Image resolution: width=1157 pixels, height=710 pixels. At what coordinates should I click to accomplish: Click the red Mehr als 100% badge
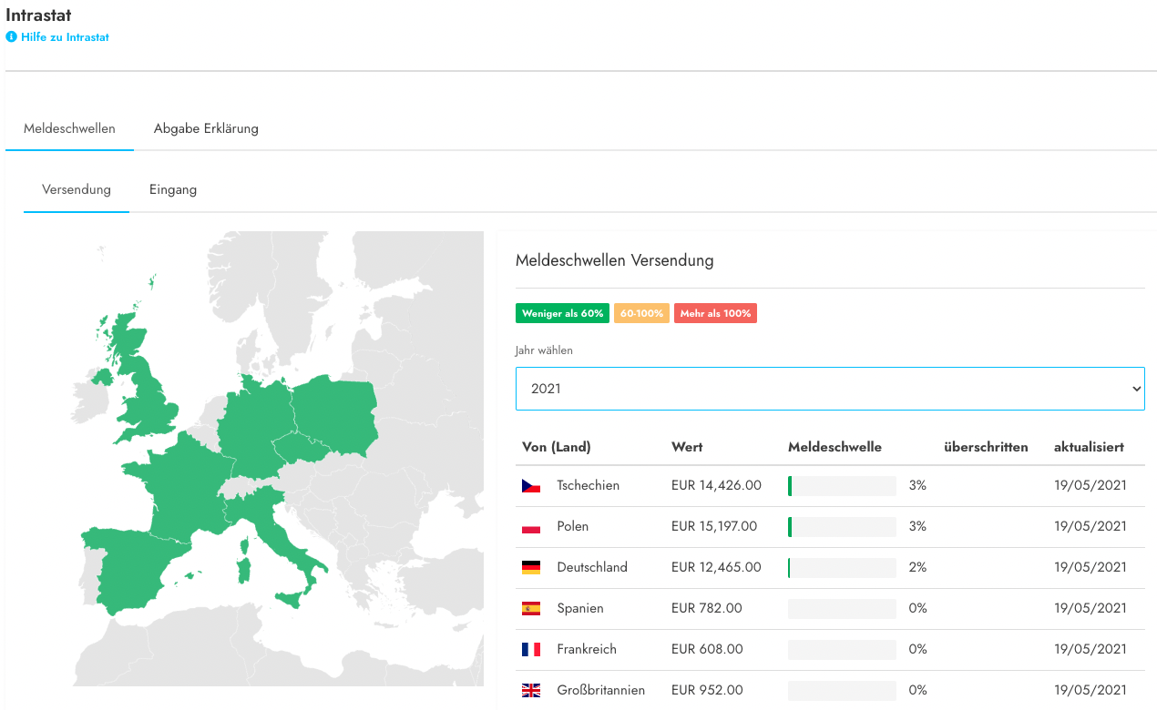tap(715, 313)
